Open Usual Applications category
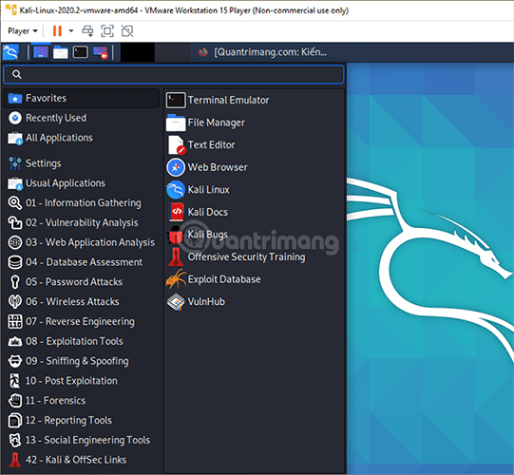This screenshot has width=514, height=475. (82, 183)
